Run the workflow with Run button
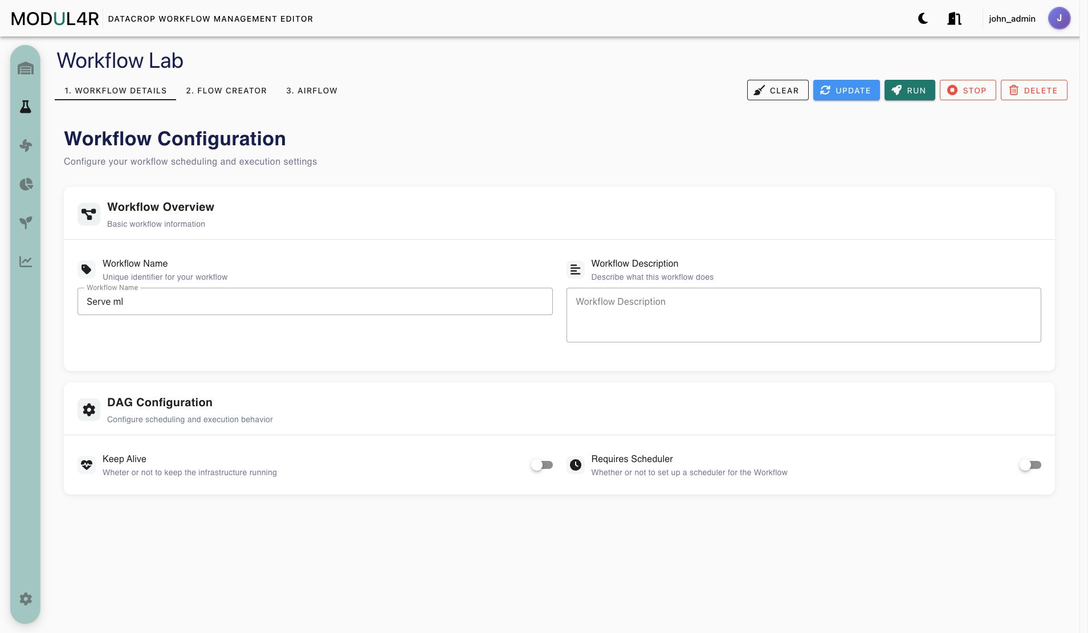Screen dimensions: 1088x633 point(910,90)
